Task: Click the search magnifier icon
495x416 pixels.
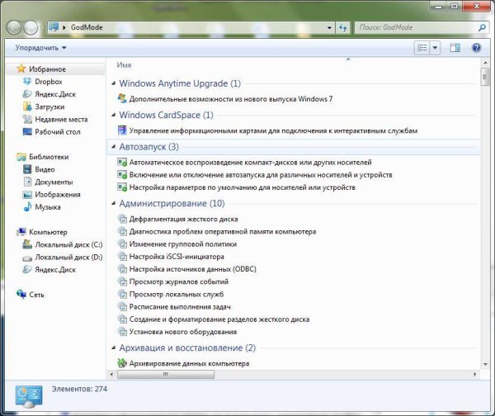Action: coord(482,27)
